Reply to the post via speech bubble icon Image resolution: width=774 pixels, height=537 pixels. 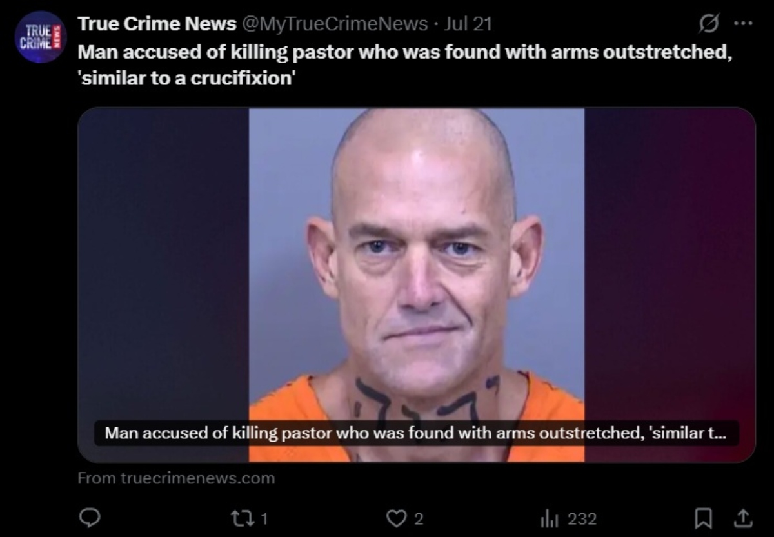(88, 518)
